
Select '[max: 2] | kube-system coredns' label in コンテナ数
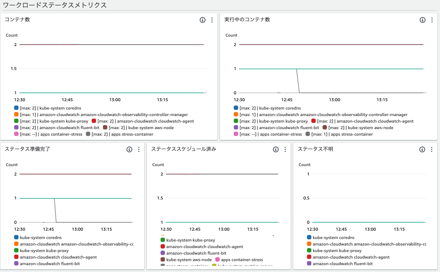[50, 108]
